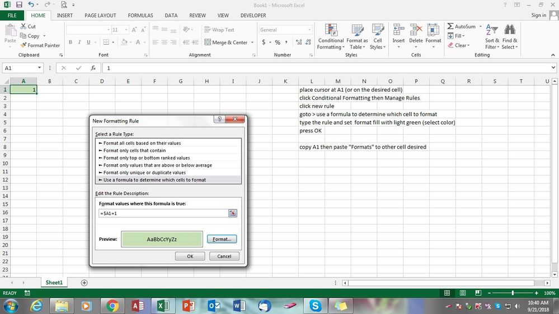Switch to Page Break Preview icon
The height and width of the screenshot is (314, 559).
(x=478, y=293)
